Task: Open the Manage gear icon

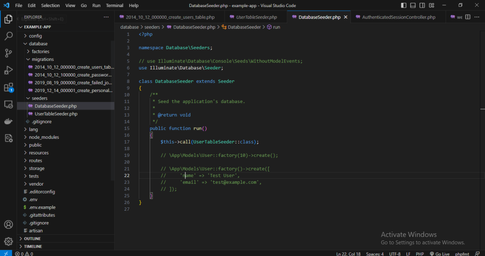Action: click(x=9, y=241)
